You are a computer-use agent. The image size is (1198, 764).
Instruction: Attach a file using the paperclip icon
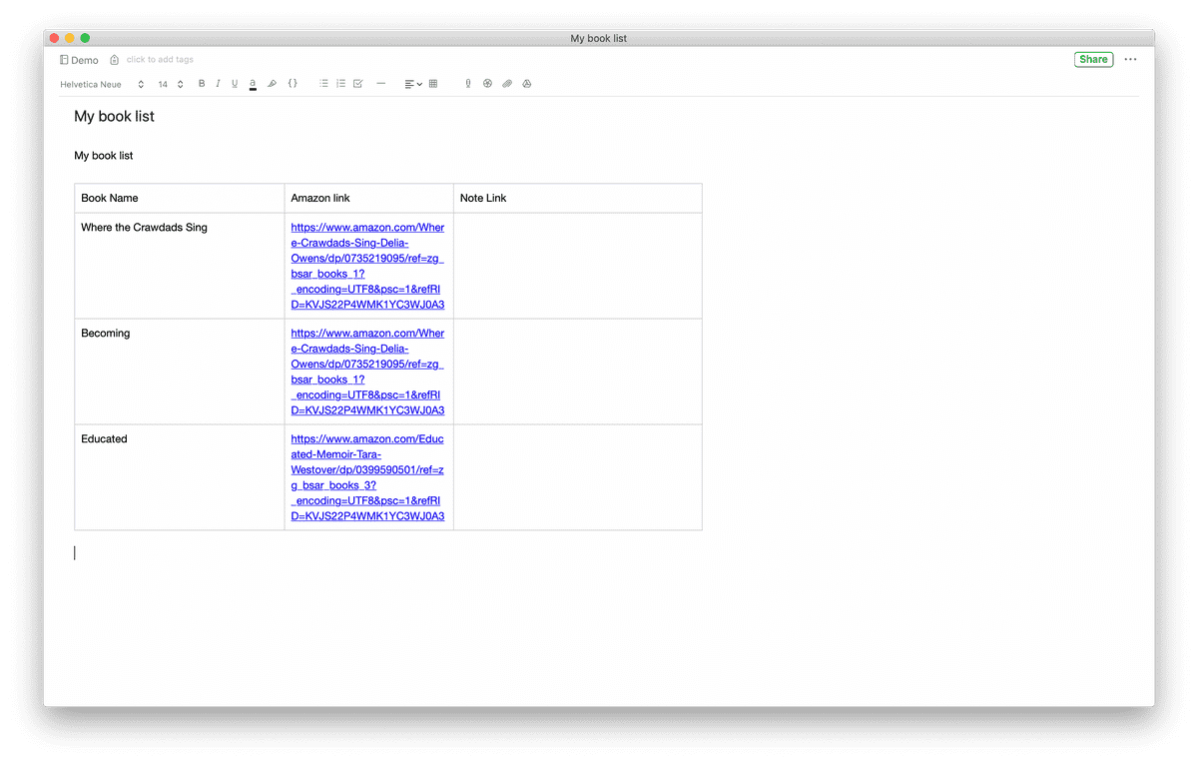tap(506, 83)
